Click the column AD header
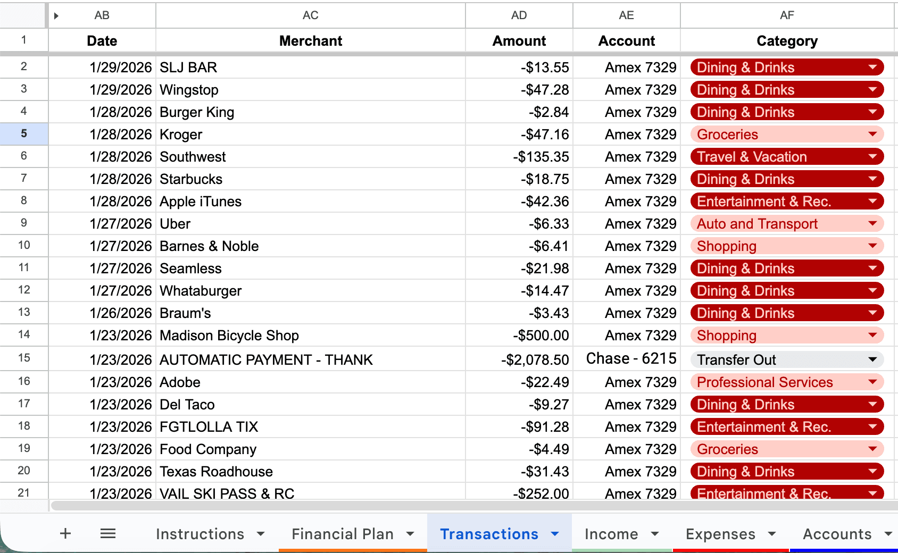The width and height of the screenshot is (898, 553). click(x=519, y=15)
